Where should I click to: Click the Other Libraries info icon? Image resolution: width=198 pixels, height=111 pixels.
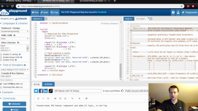pos(18,43)
